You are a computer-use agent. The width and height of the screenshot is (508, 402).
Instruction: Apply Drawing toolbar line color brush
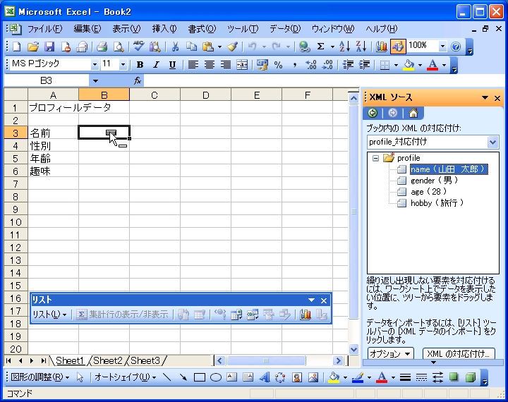[358, 377]
